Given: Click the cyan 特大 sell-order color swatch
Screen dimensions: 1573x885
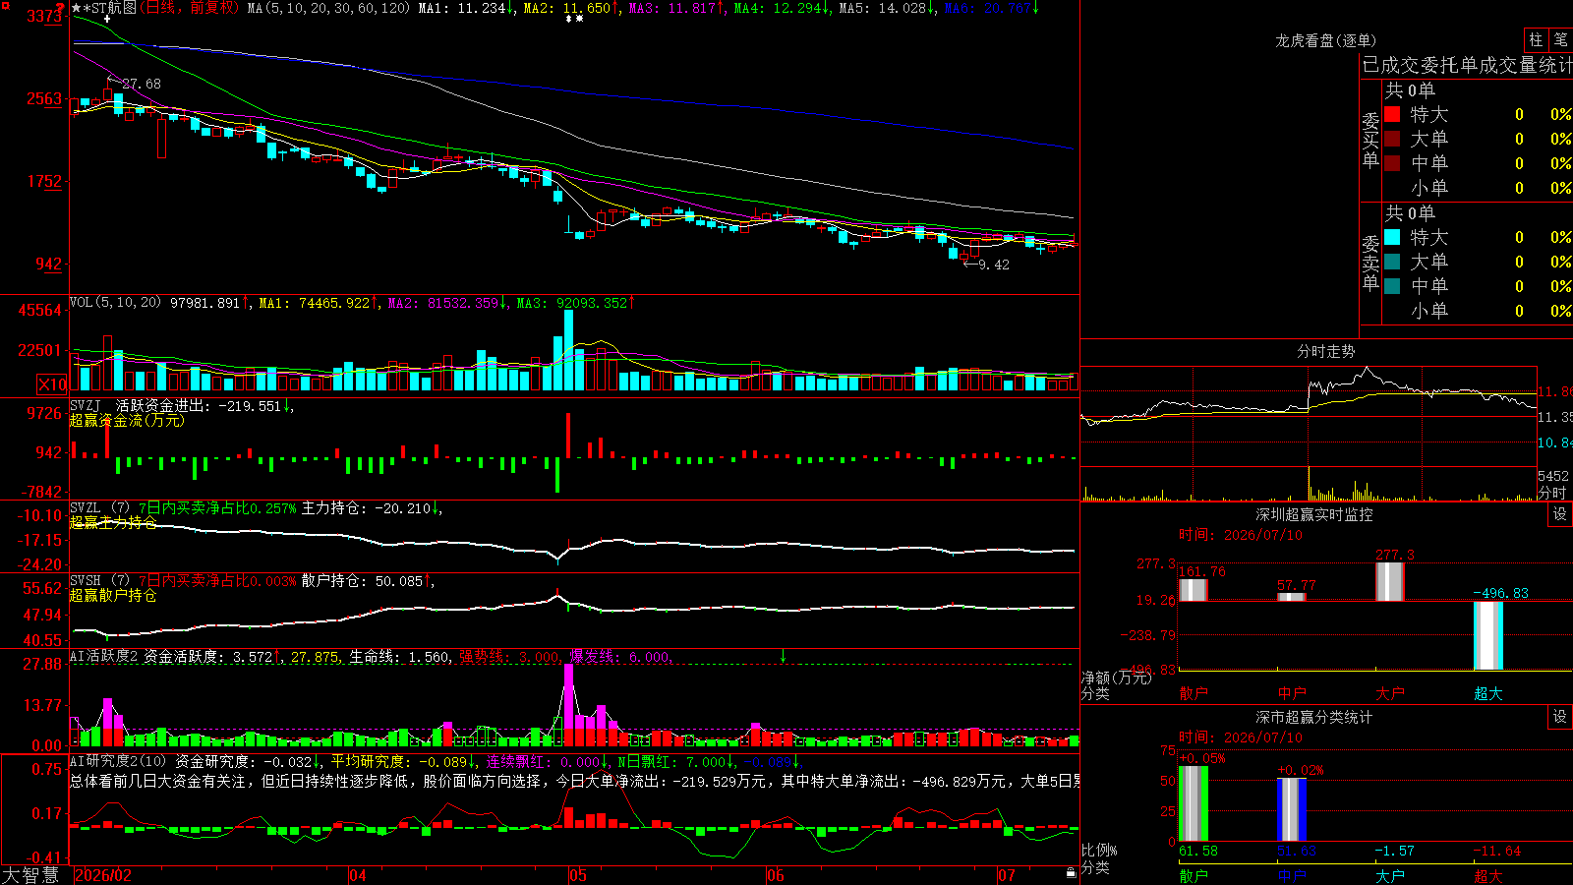Looking at the screenshot, I should click(x=1392, y=237).
